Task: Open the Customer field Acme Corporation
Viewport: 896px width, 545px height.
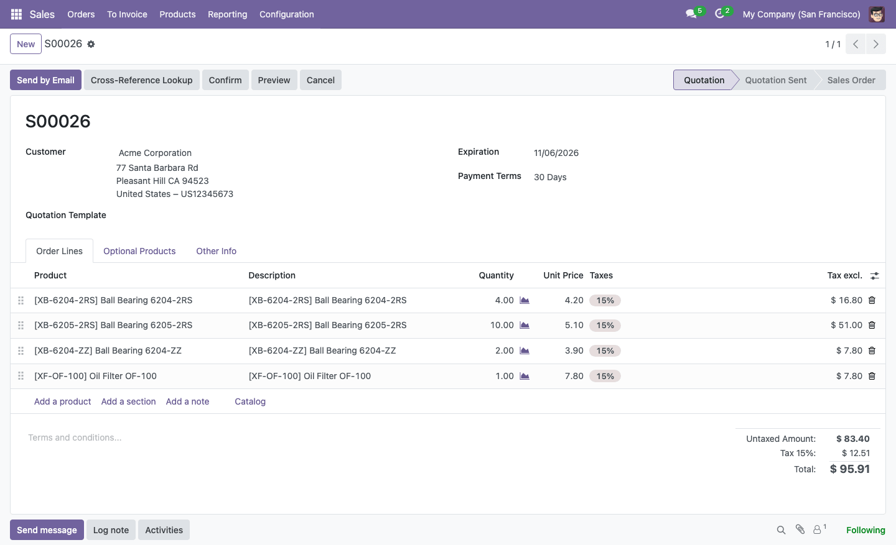Action: (x=155, y=153)
